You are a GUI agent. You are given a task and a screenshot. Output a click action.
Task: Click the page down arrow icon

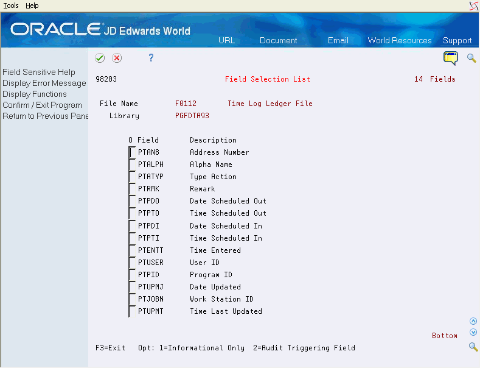click(473, 332)
